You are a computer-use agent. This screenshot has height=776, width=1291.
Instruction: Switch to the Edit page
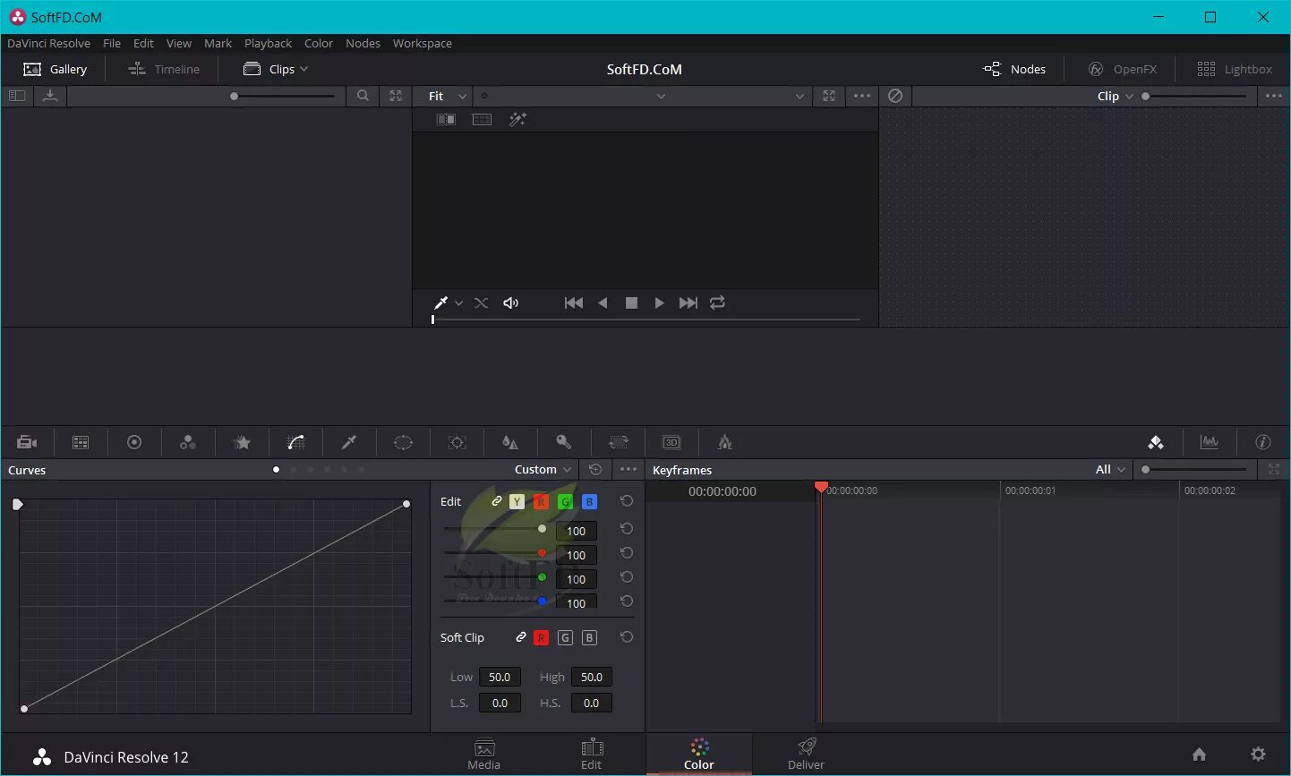[592, 755]
